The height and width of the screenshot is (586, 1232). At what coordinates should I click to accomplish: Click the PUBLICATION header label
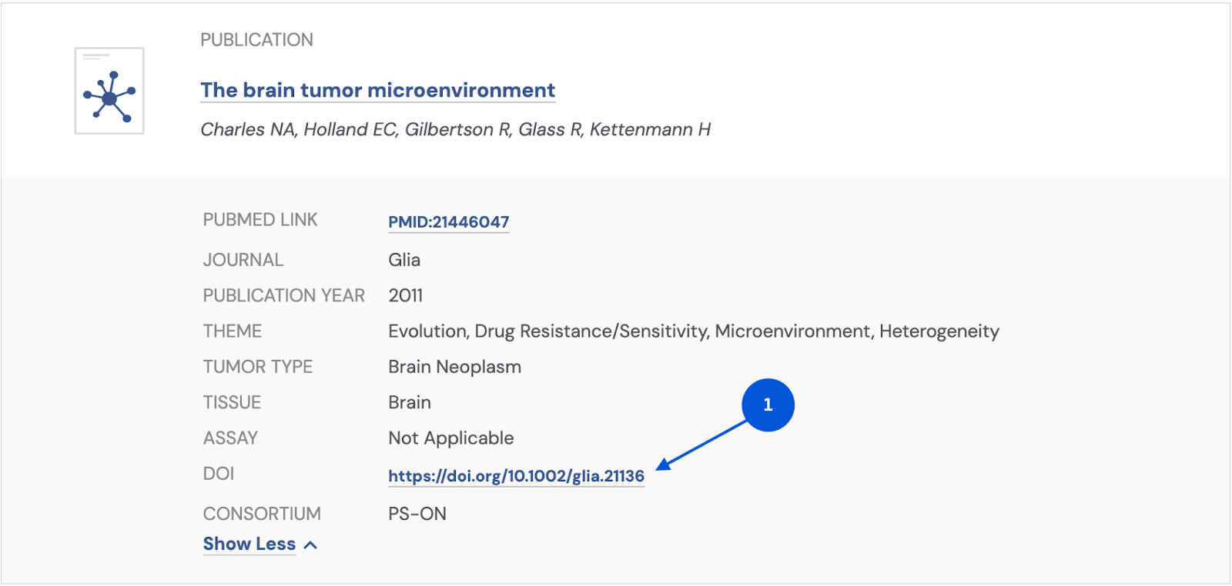pos(256,40)
